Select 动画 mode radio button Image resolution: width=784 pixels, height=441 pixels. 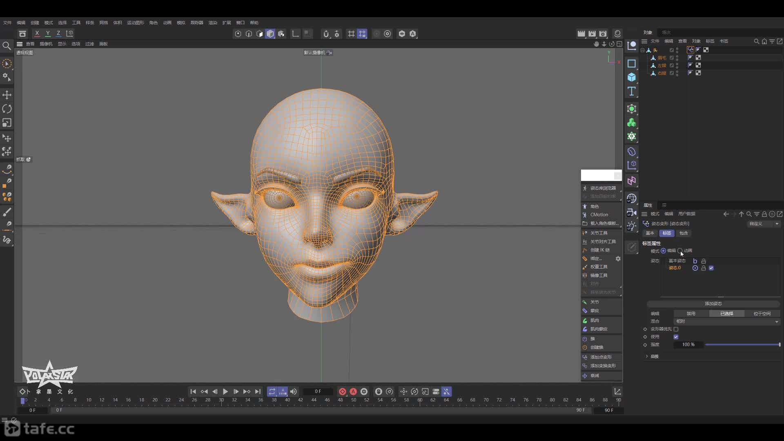tap(680, 251)
